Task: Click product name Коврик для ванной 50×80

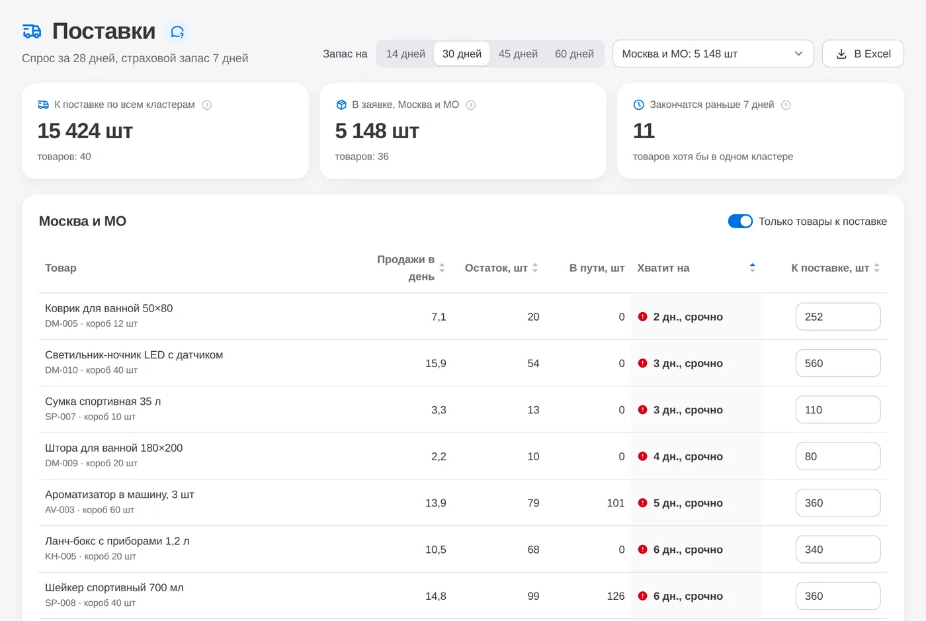Action: click(x=108, y=308)
